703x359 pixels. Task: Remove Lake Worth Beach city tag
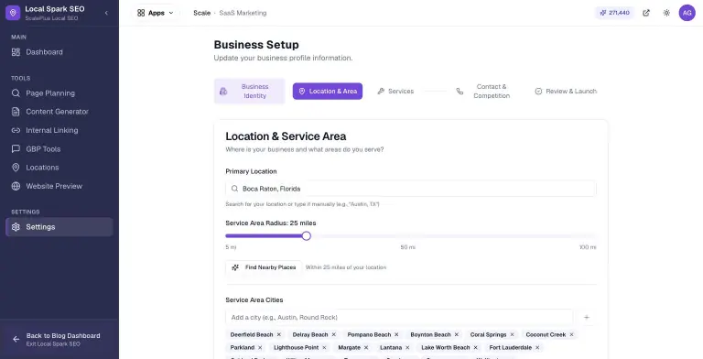tap(476, 348)
